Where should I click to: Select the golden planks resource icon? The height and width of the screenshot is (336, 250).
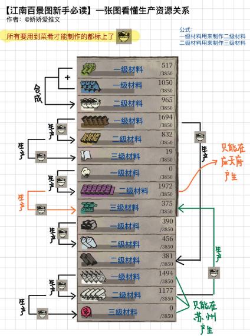(90, 138)
